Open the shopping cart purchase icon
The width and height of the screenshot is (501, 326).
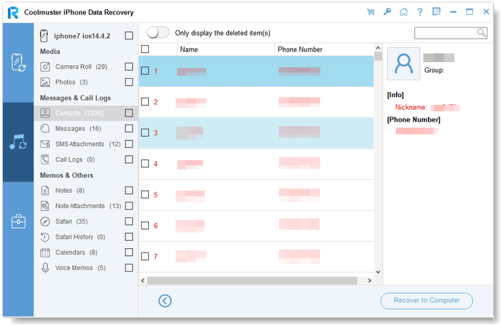tap(371, 12)
